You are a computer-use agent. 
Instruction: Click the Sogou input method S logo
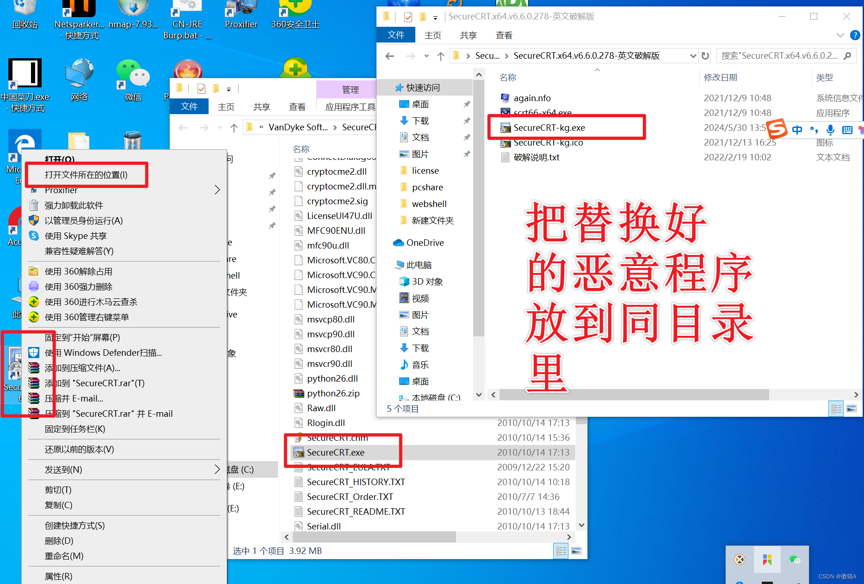[x=777, y=128]
